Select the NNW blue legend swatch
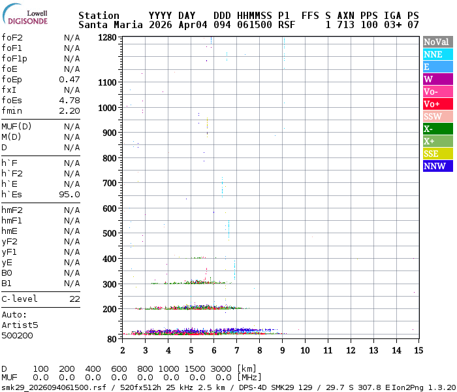Viewport: 457px width, 392px height. point(437,166)
